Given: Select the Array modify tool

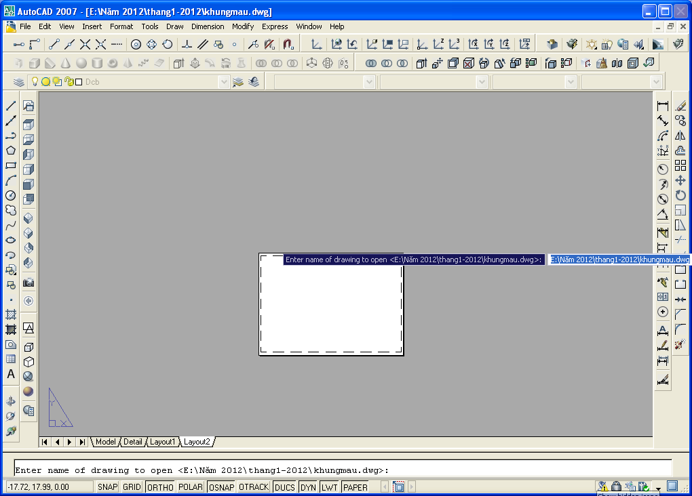Looking at the screenshot, I should [680, 165].
